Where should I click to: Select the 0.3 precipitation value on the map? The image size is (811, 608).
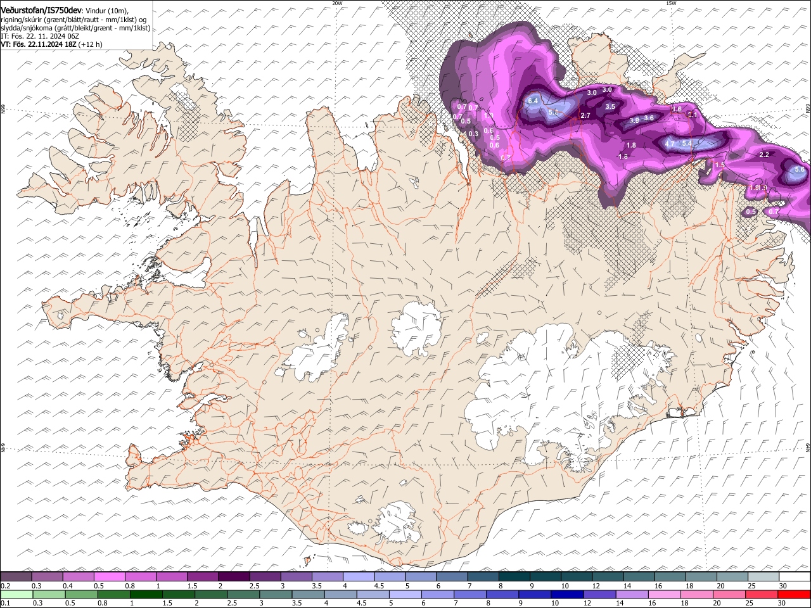click(473, 134)
